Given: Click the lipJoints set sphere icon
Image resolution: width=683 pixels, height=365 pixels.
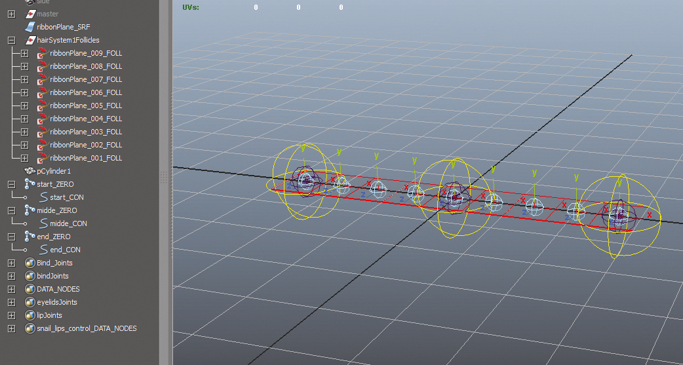Looking at the screenshot, I should click(29, 315).
